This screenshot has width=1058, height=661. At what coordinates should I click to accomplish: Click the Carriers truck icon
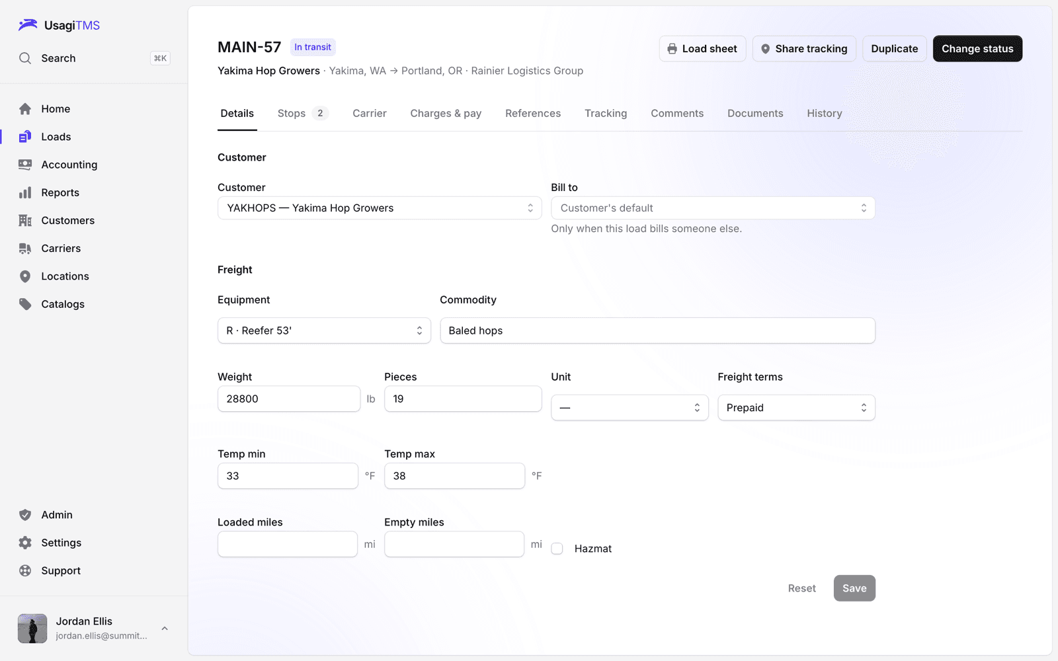(25, 249)
